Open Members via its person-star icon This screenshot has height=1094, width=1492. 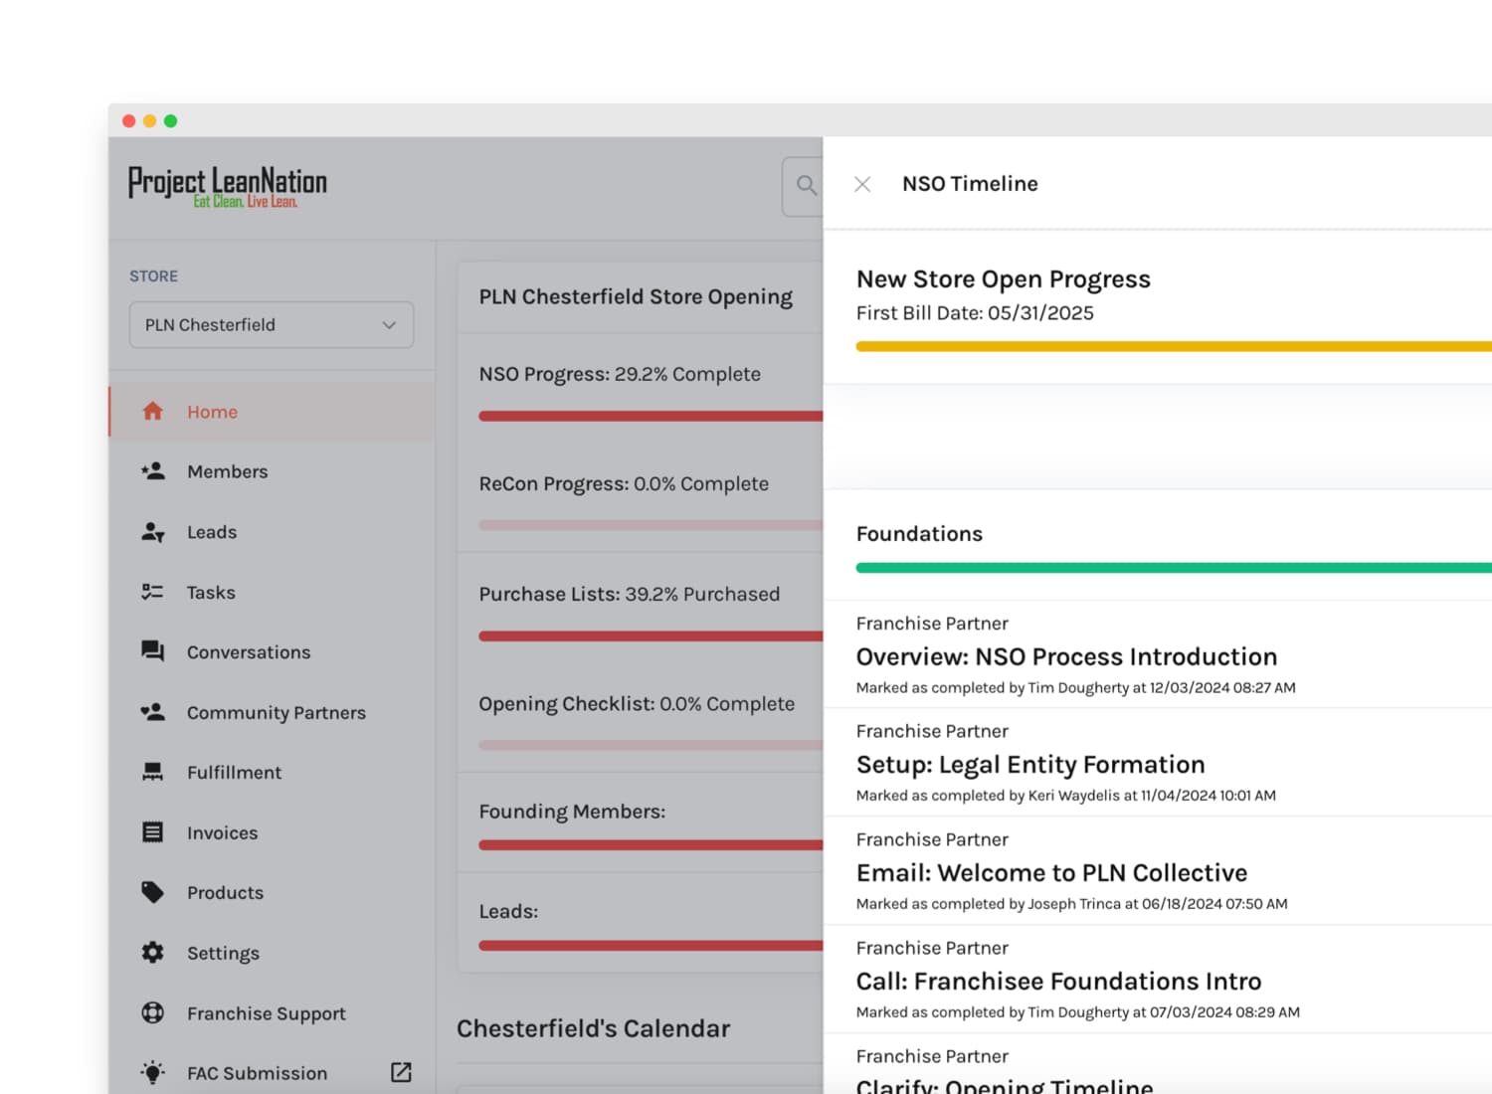click(152, 471)
